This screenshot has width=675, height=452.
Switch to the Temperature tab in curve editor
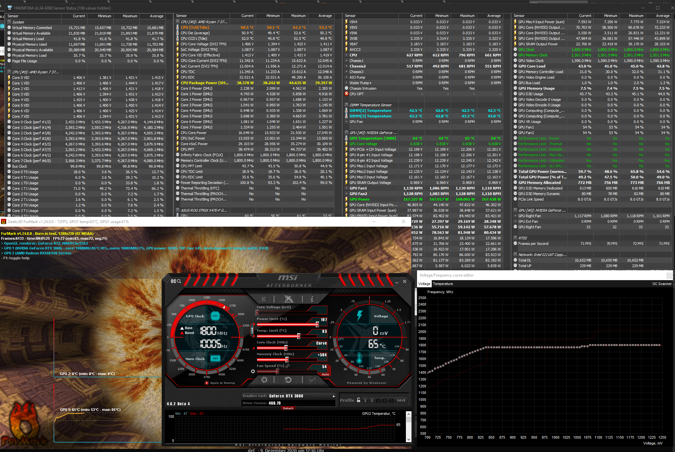443,284
